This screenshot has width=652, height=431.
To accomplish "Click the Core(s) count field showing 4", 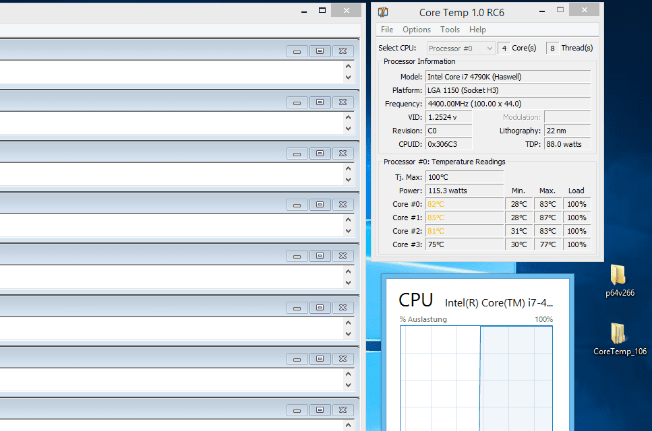I will click(504, 48).
